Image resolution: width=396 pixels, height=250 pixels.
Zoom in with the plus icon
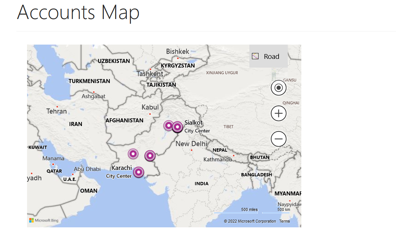(x=278, y=113)
